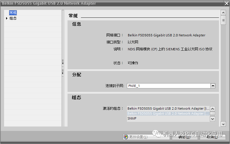Image resolution: width=230 pixels, height=144 pixels.
Task: Click the PN/IE_1 subnet field
Action: pyautogui.click(x=169, y=86)
